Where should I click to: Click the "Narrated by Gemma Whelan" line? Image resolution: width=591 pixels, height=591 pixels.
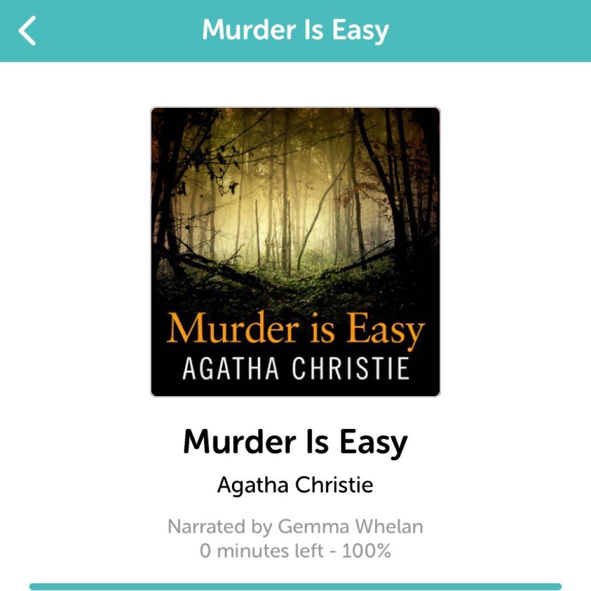tap(295, 526)
